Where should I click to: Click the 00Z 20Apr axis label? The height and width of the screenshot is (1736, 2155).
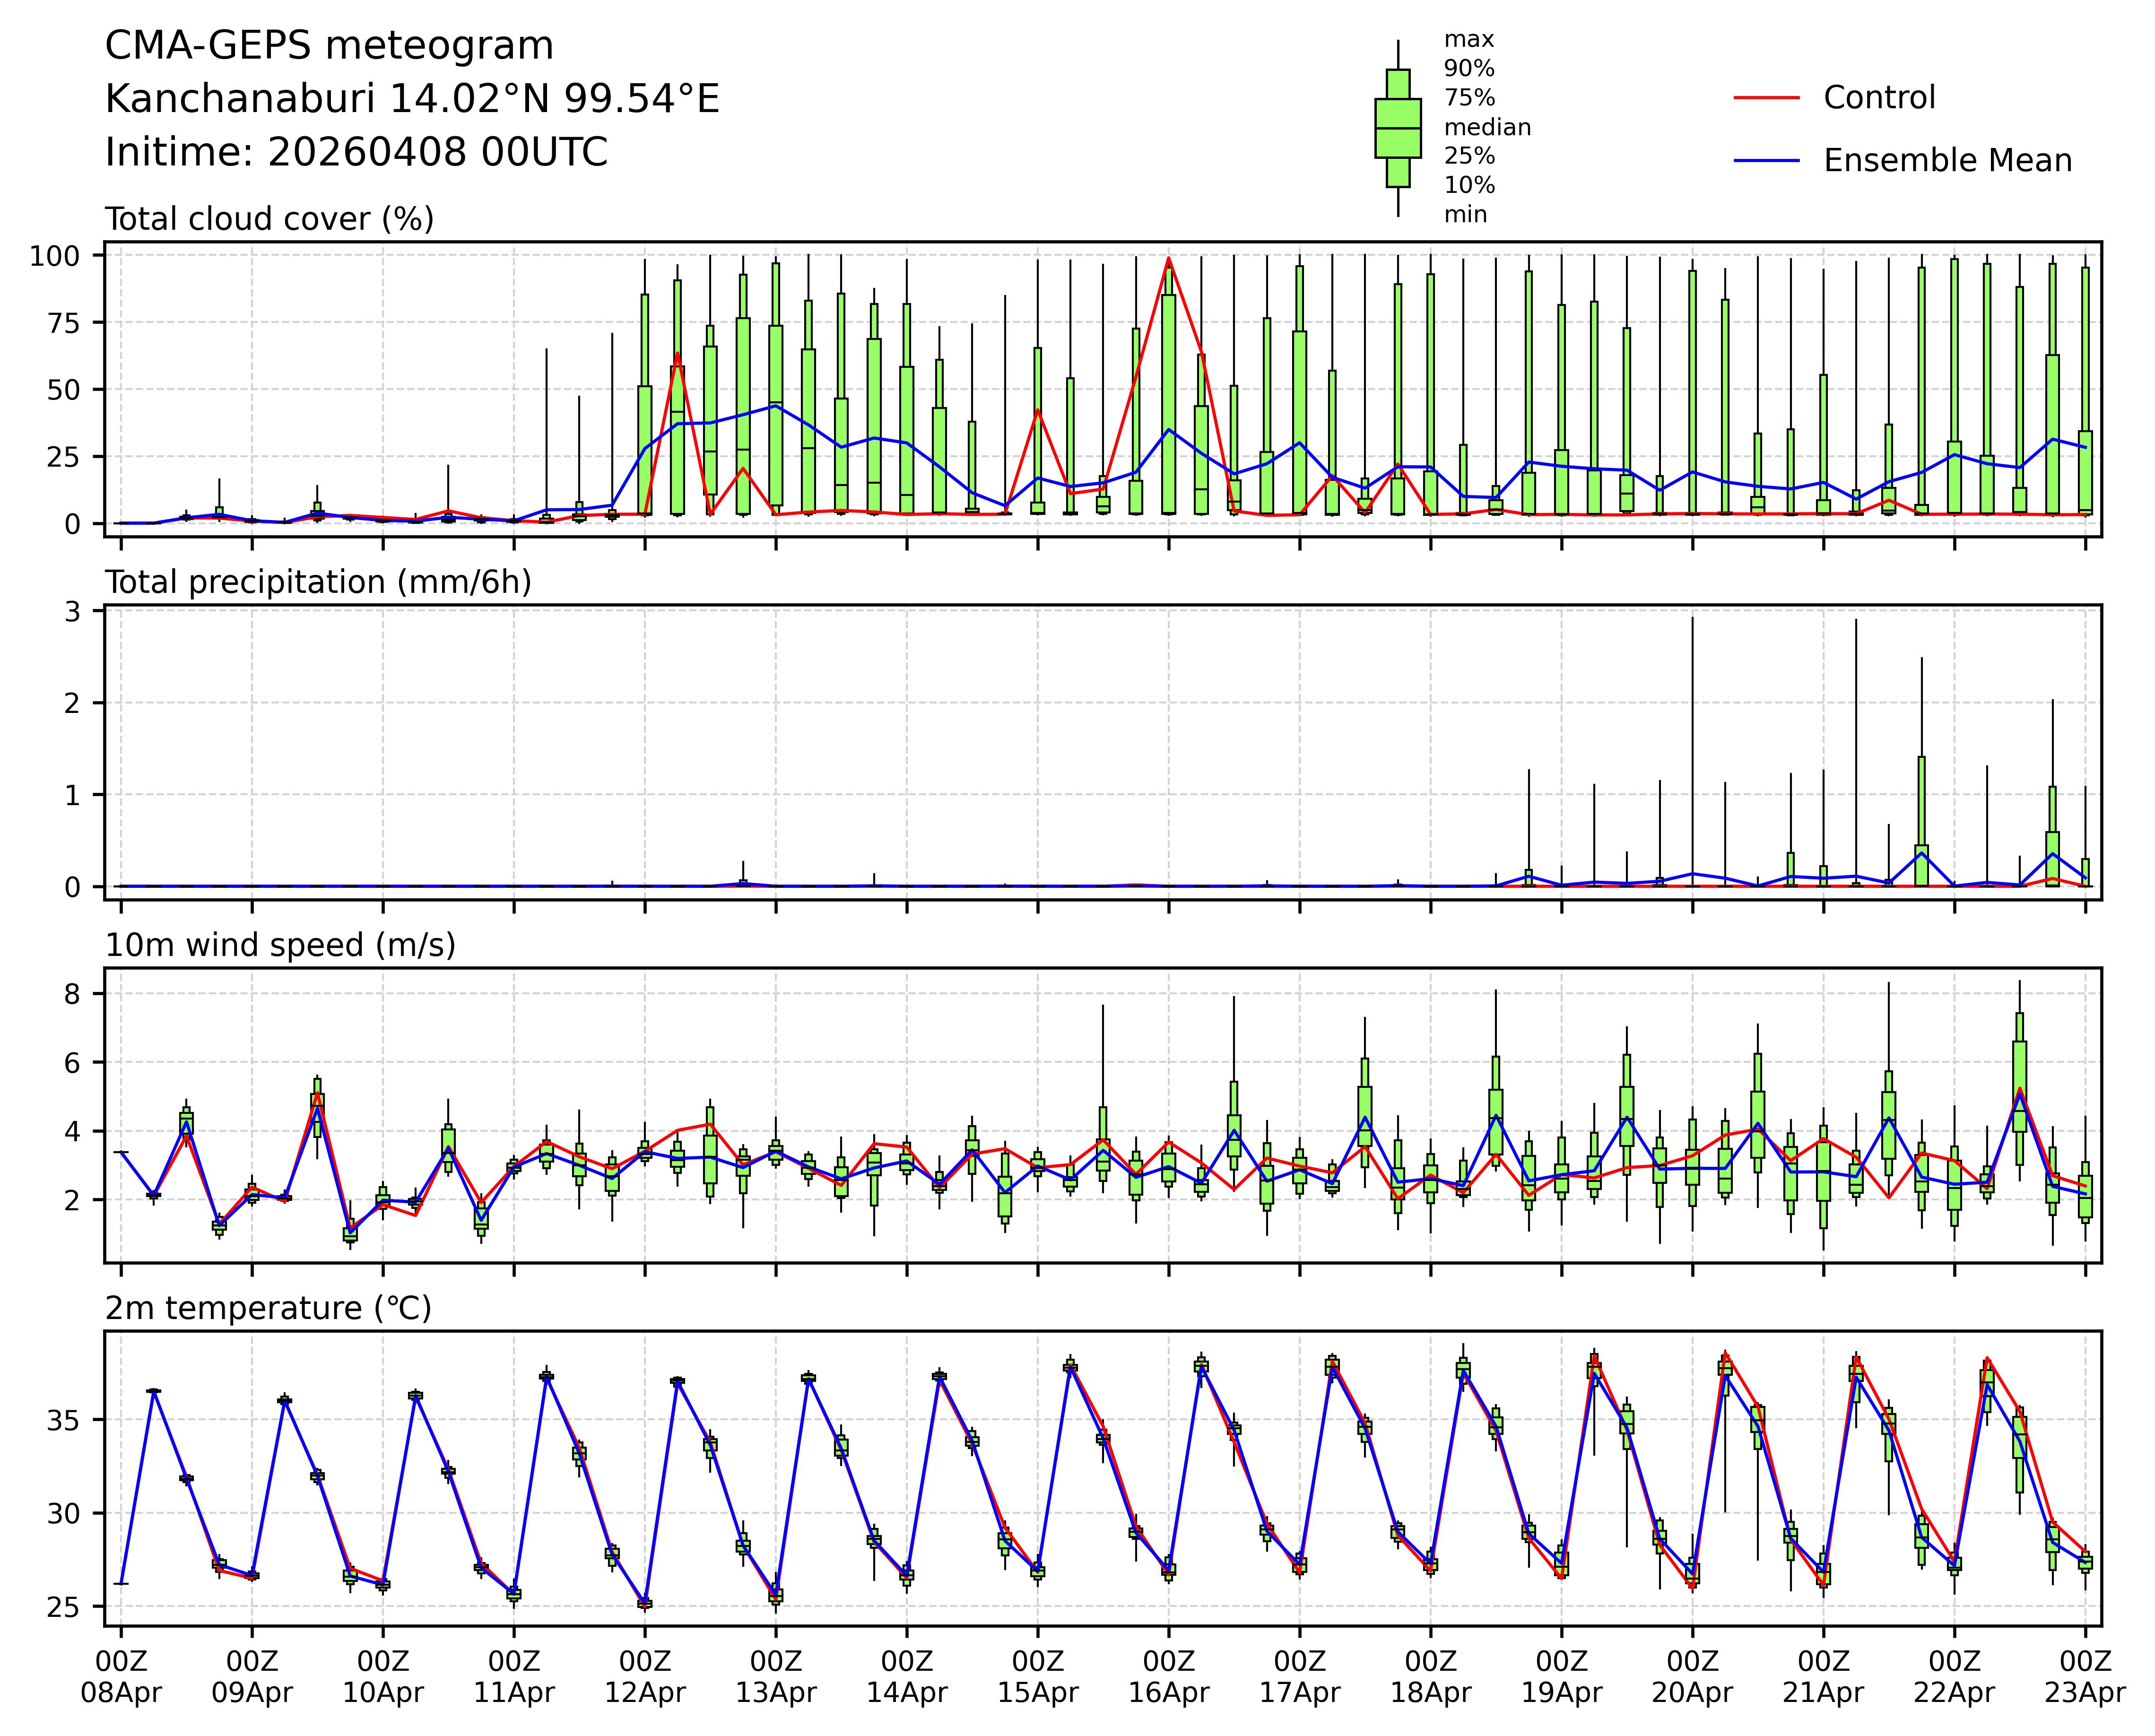(x=1692, y=1677)
